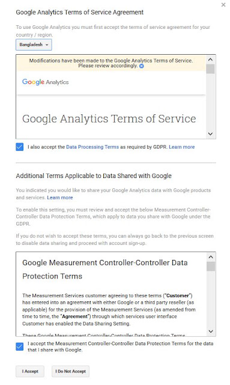The image size is (230, 385).
Task: Click the Google Analytics Terms of Service heading
Action: click(109, 119)
